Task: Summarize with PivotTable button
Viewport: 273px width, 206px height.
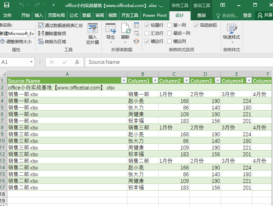Action: tap(60, 25)
